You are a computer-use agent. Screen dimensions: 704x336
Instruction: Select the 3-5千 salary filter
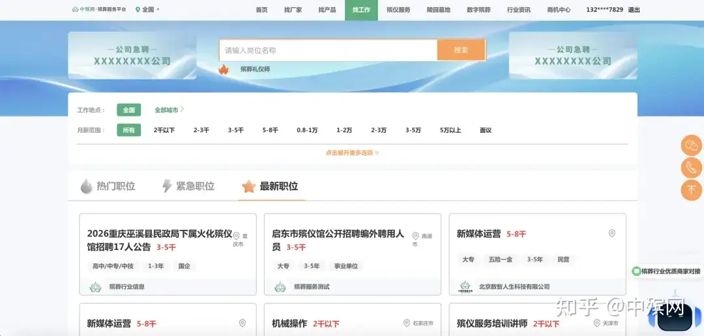click(x=236, y=130)
